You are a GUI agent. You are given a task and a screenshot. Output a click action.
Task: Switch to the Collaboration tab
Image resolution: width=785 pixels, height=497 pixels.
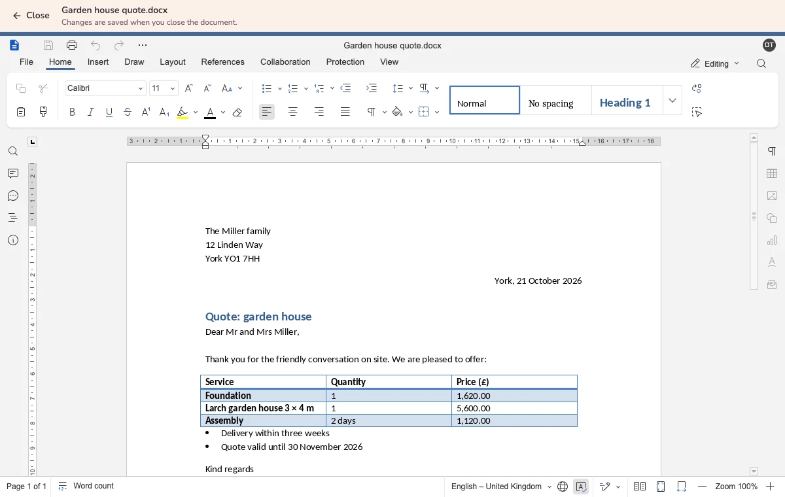tap(285, 62)
